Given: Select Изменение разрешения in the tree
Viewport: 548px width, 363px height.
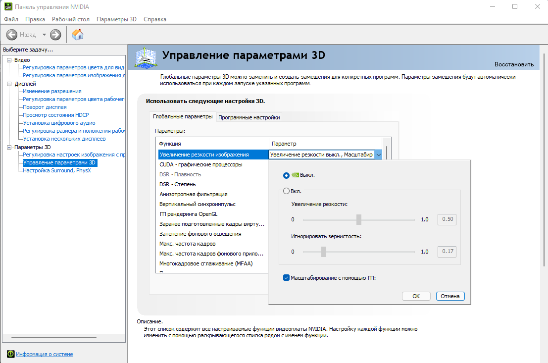Looking at the screenshot, I should (52, 91).
